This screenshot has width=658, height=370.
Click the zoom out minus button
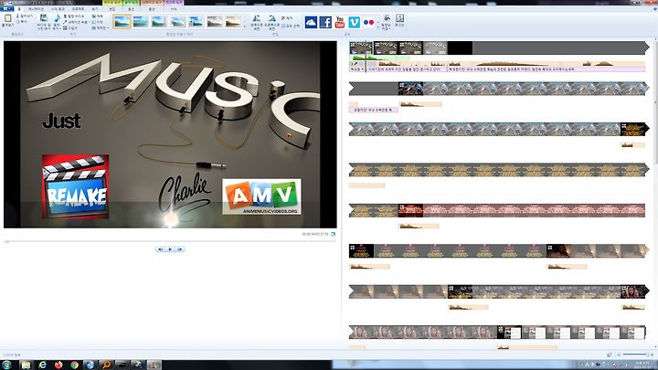click(619, 354)
